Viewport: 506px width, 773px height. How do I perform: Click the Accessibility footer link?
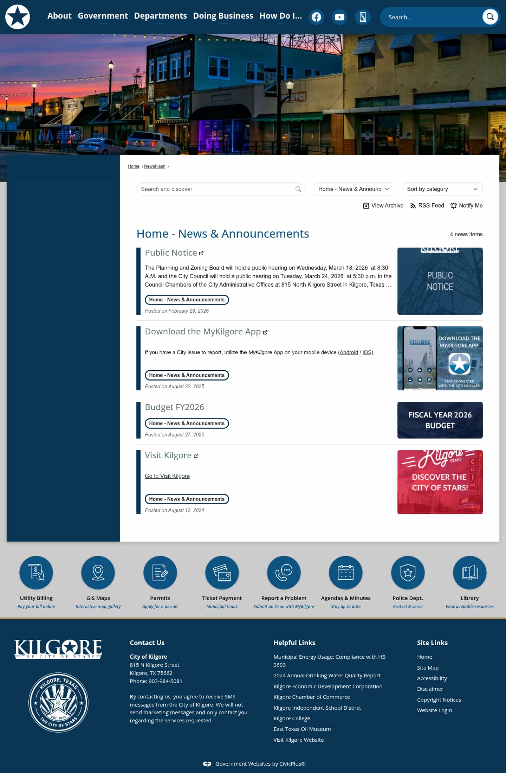(432, 678)
